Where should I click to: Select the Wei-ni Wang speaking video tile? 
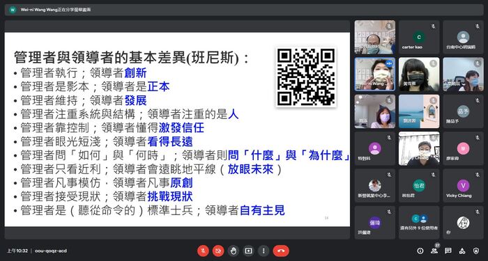coord(375,74)
